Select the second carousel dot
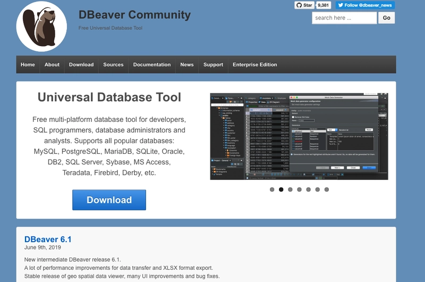The image size is (425, 282). [x=281, y=190]
